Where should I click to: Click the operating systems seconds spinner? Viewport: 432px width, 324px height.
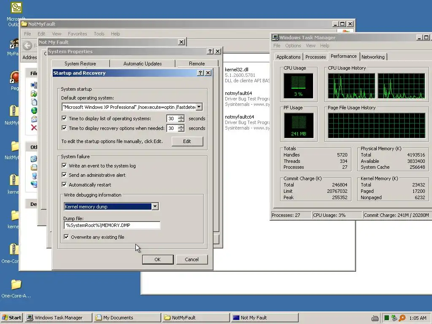[181, 119]
